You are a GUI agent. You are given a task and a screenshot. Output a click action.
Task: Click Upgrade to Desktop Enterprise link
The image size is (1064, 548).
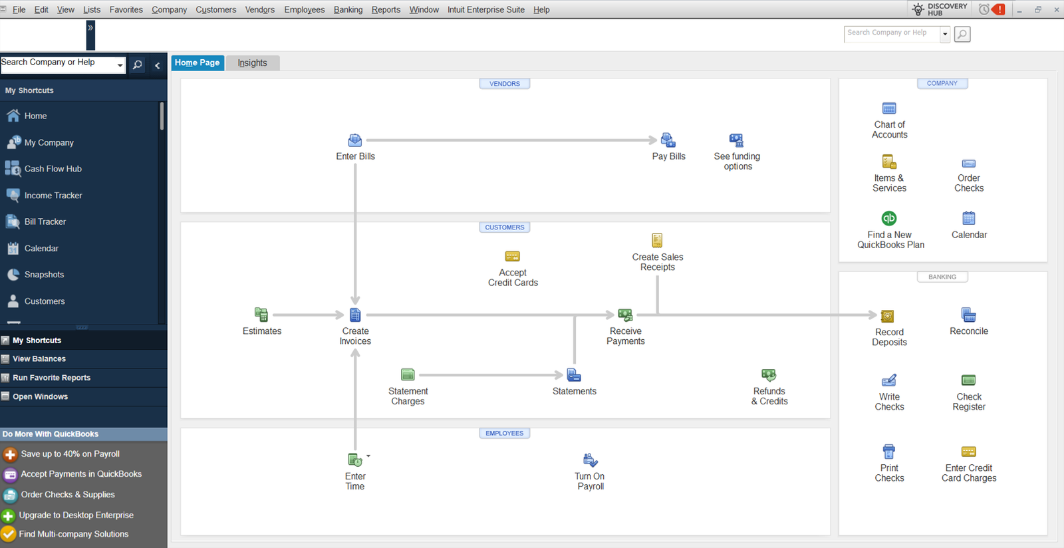[76, 515]
